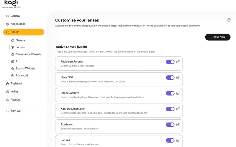Disable the Fediverse Forums lens

click(x=170, y=62)
